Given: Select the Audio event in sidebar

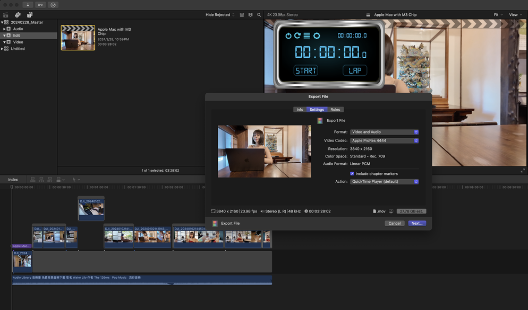Looking at the screenshot, I should [x=29, y=29].
